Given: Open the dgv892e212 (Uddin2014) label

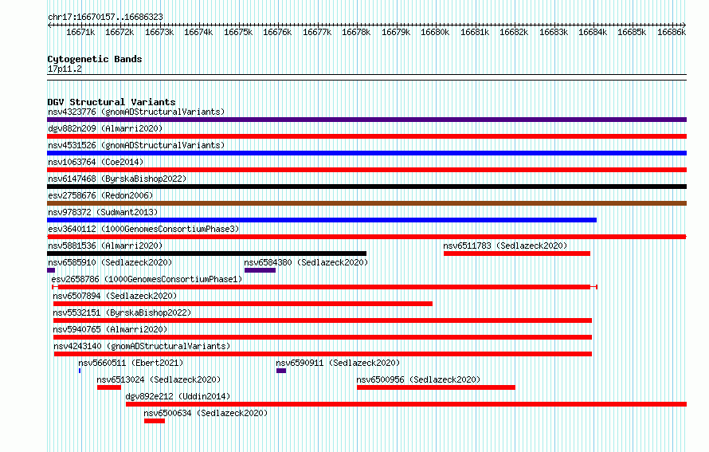Looking at the screenshot, I should pos(178,396).
